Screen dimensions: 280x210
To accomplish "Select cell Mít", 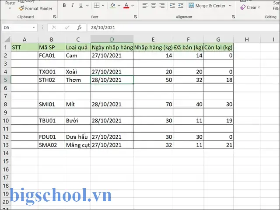I will (78, 104).
